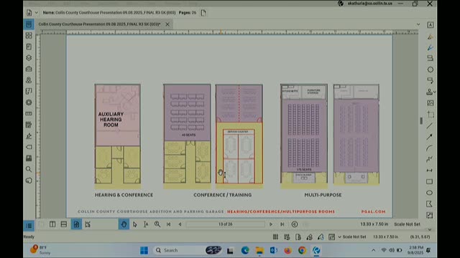The width and height of the screenshot is (460, 258).
Task: Expand the open documents tab list chevron
Action: 418,24
